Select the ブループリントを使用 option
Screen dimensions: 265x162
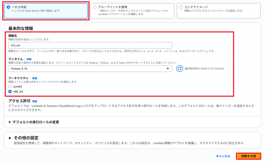95,6
